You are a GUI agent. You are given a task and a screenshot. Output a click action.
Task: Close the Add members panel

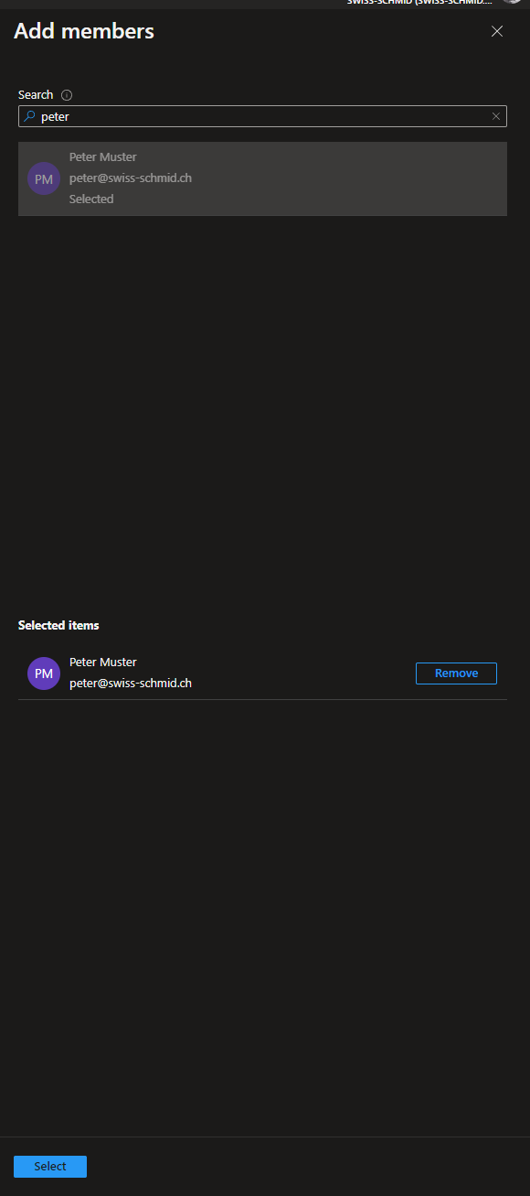pyautogui.click(x=497, y=31)
